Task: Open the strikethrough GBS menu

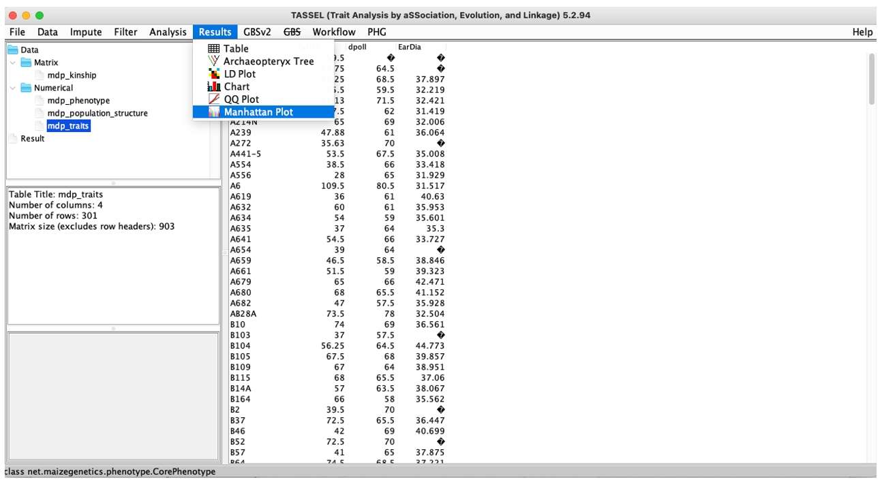Action: (292, 32)
